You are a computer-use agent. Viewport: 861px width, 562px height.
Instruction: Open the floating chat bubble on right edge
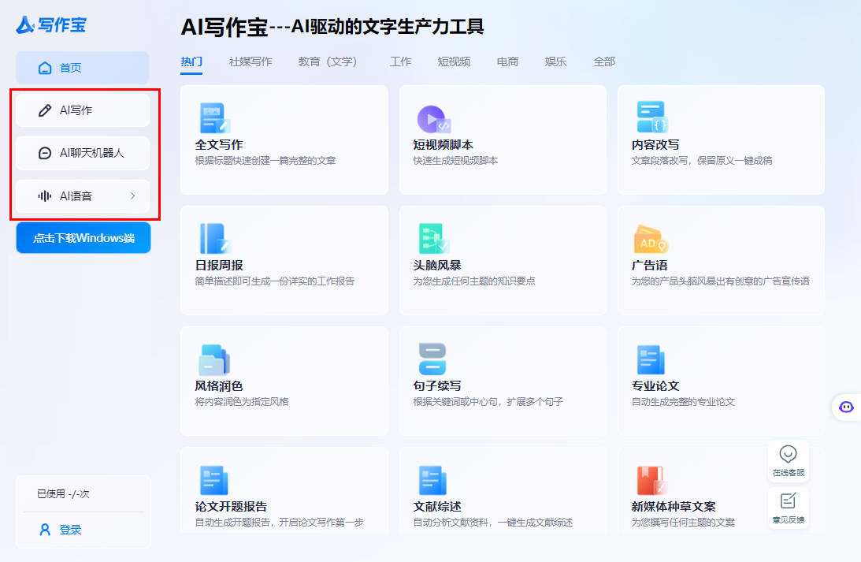[846, 407]
